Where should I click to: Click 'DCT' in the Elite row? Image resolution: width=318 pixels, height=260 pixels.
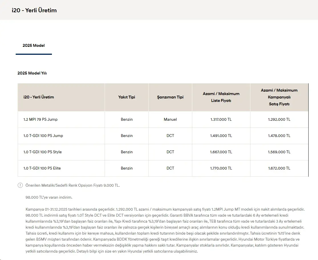[170, 168]
